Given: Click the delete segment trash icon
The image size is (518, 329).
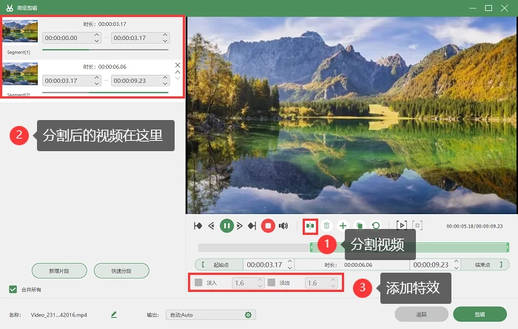Looking at the screenshot, I should (x=326, y=226).
